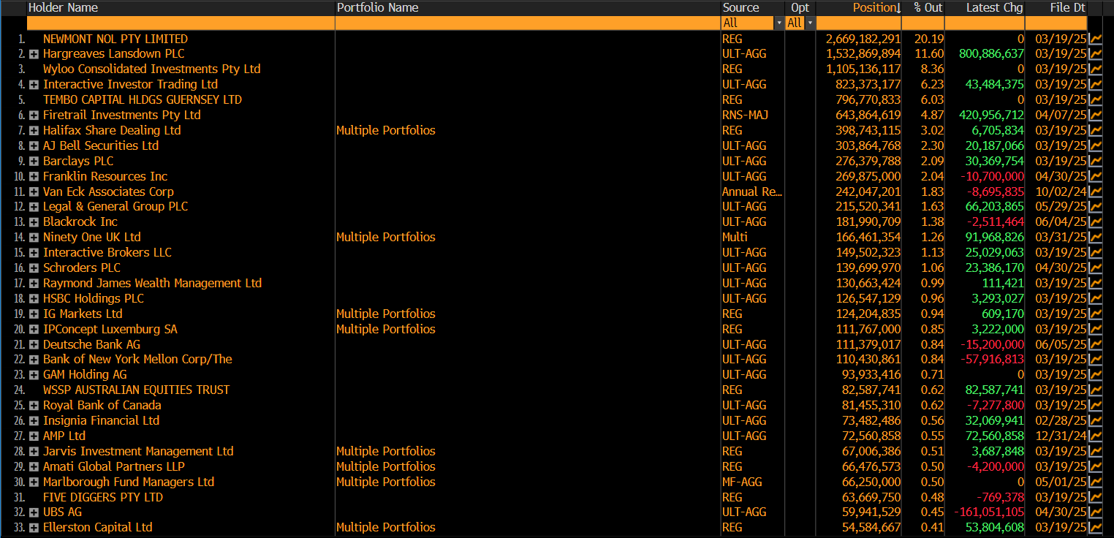Open chart icon for Interactive Brokers LLC row

pos(1095,253)
